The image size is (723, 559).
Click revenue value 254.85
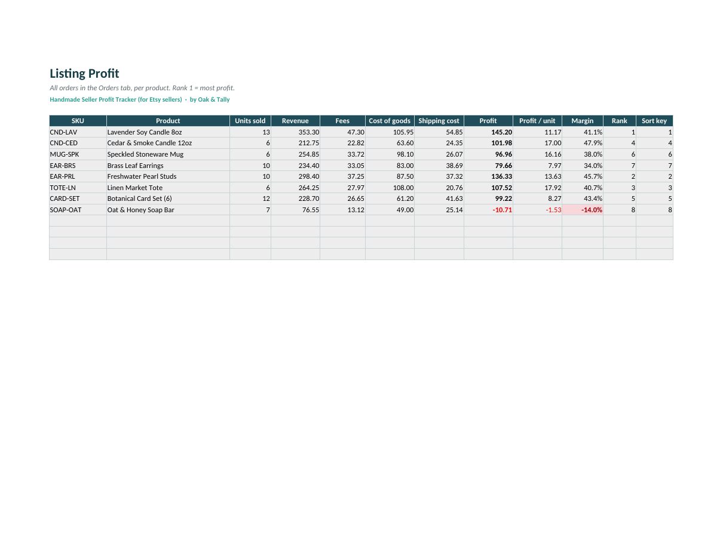coord(295,154)
